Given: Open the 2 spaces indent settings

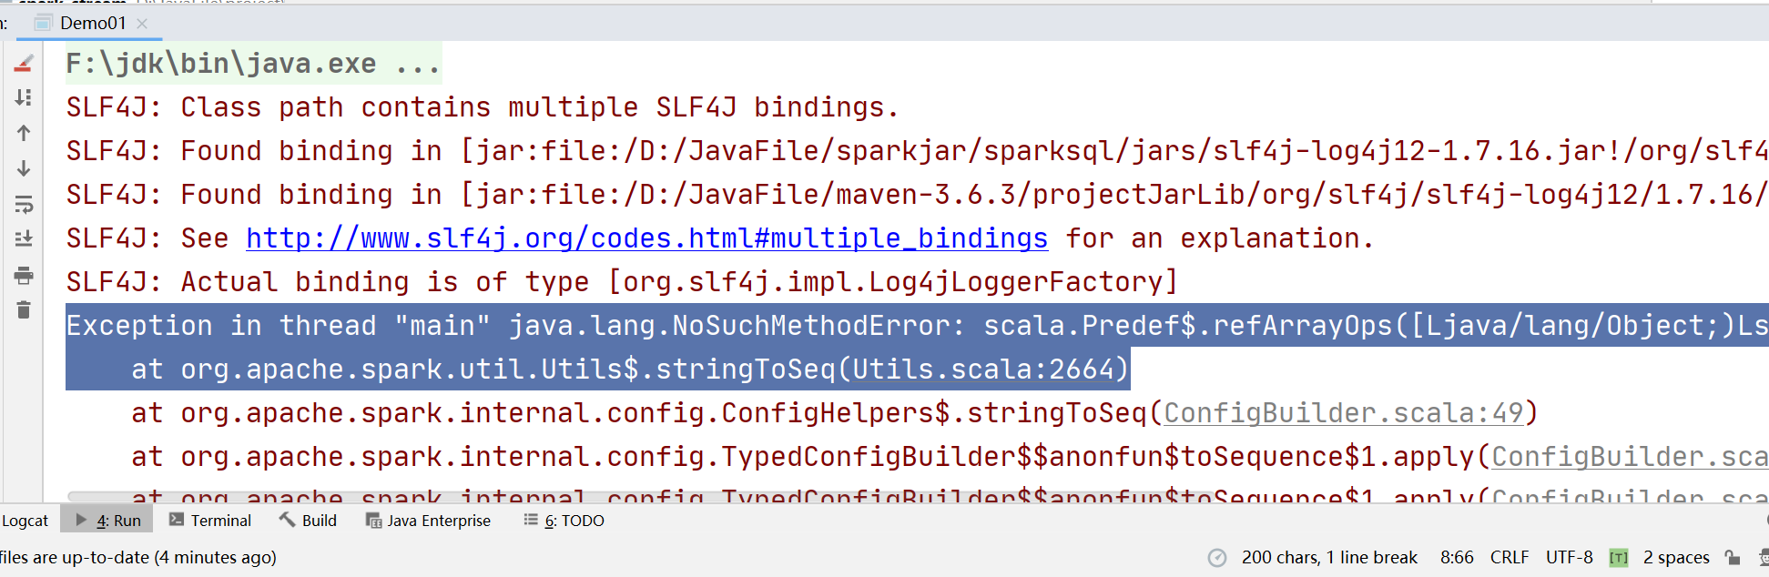Looking at the screenshot, I should click(x=1676, y=557).
